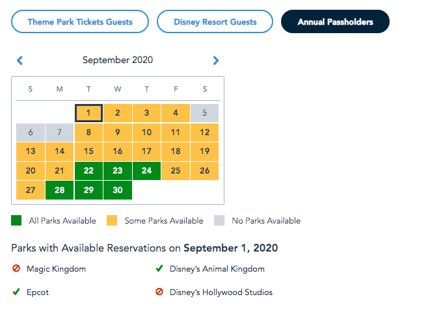Choose September 30 date cell
This screenshot has width=430, height=312.
tap(118, 190)
